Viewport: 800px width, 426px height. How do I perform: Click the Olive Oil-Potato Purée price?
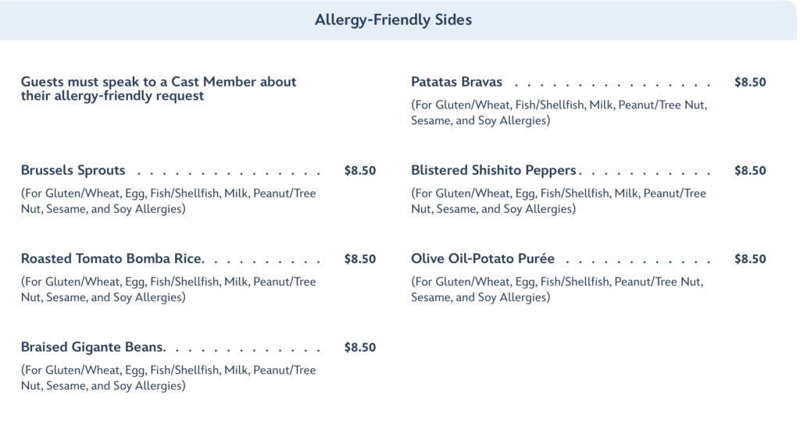(x=750, y=259)
